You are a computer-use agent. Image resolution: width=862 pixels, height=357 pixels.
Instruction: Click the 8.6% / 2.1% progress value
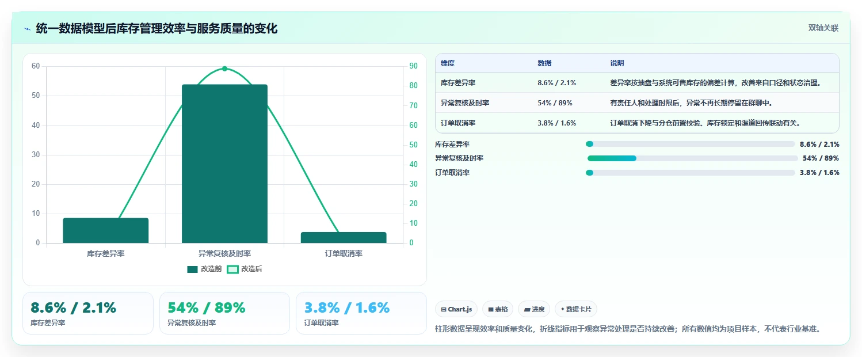tap(819, 145)
